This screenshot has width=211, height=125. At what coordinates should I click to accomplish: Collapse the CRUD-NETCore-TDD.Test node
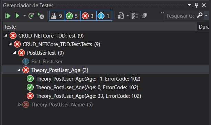click(6, 35)
